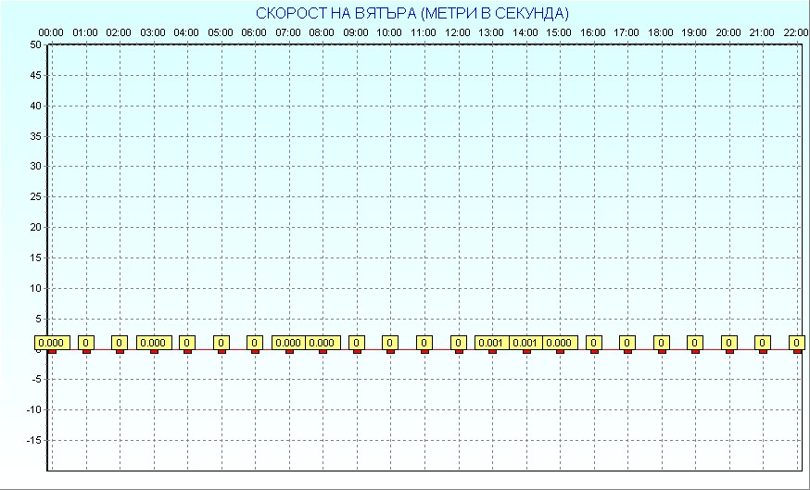Select the 20:00 time axis label
The image size is (810, 490).
728,32
